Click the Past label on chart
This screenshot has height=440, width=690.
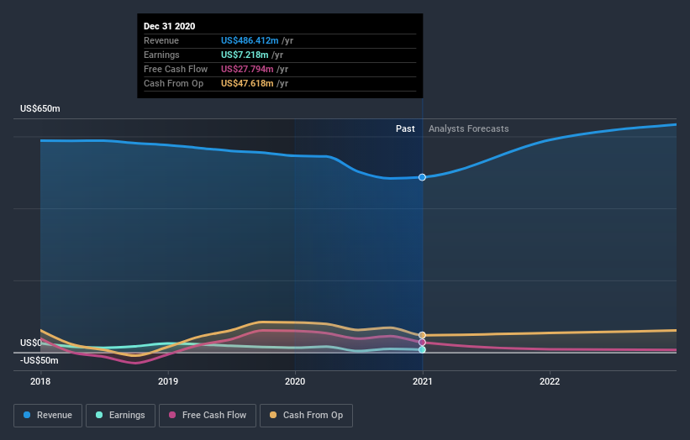pos(405,128)
